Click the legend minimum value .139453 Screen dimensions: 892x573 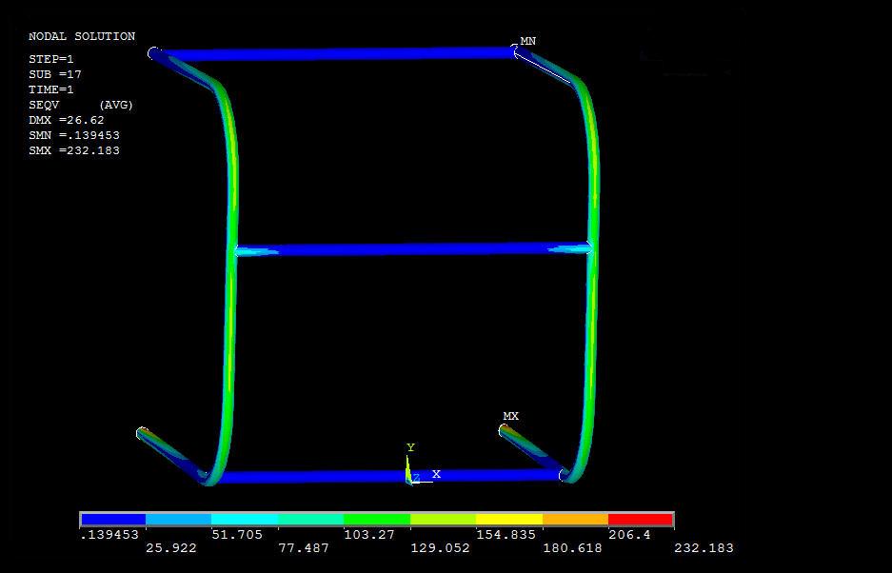click(109, 535)
